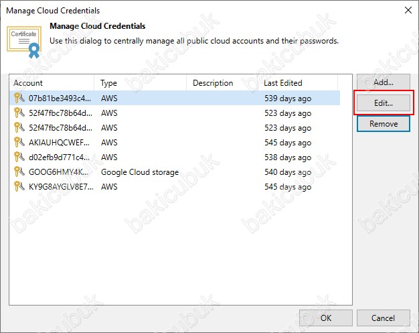Confirm the dialog with OK
The image size is (419, 333).
(326, 318)
